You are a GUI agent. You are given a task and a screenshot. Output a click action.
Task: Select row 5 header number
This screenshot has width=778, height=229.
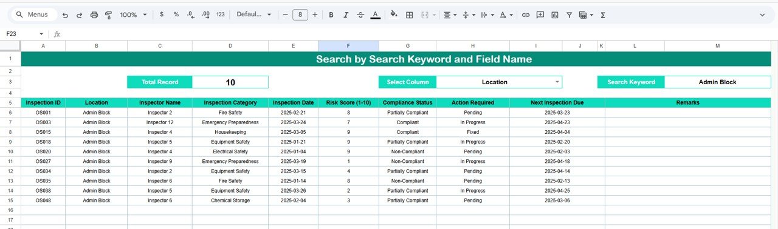(x=10, y=103)
